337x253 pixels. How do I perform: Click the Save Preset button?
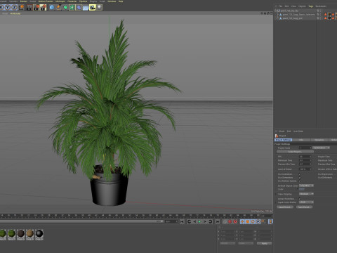point(304,207)
